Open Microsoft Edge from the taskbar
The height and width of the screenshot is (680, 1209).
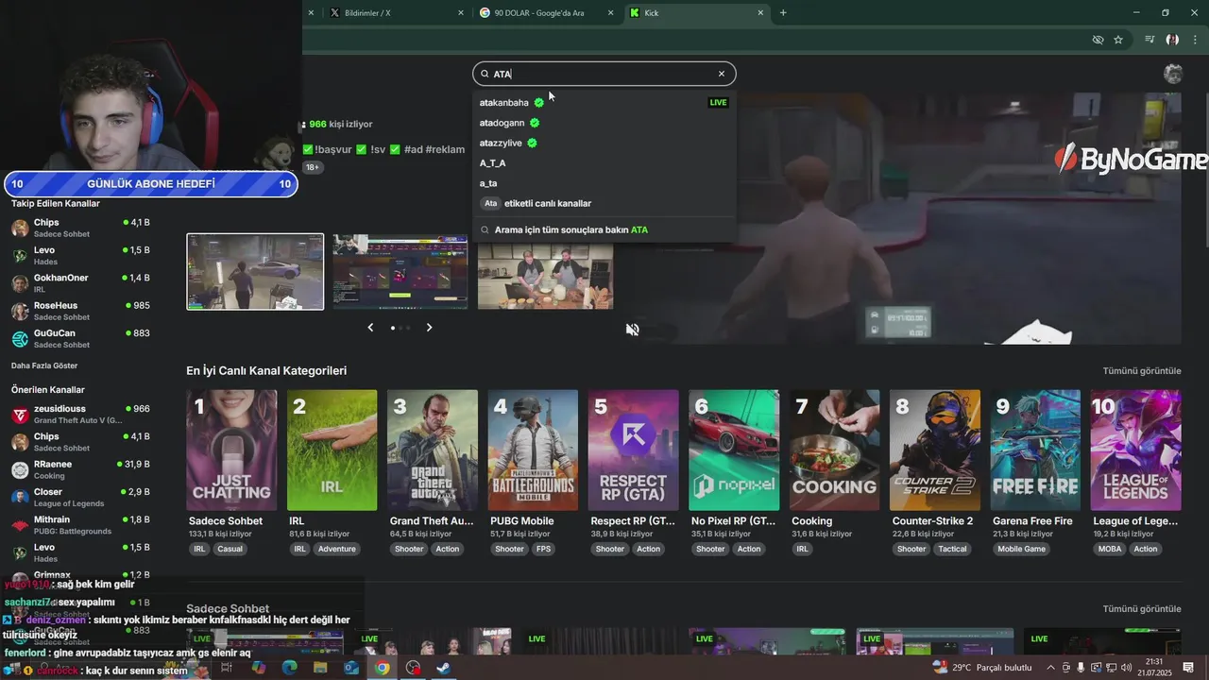coord(289,668)
